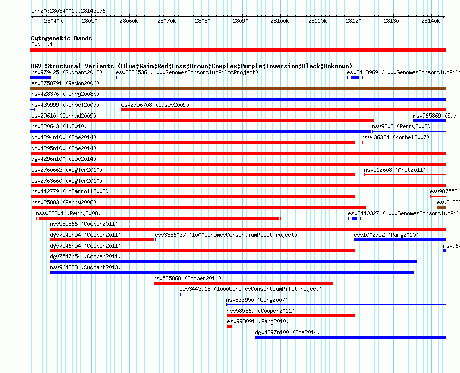The image size is (460, 373).
Task: Open variant nsv435999 (Korbel2007) label
Action: [x=65, y=105]
